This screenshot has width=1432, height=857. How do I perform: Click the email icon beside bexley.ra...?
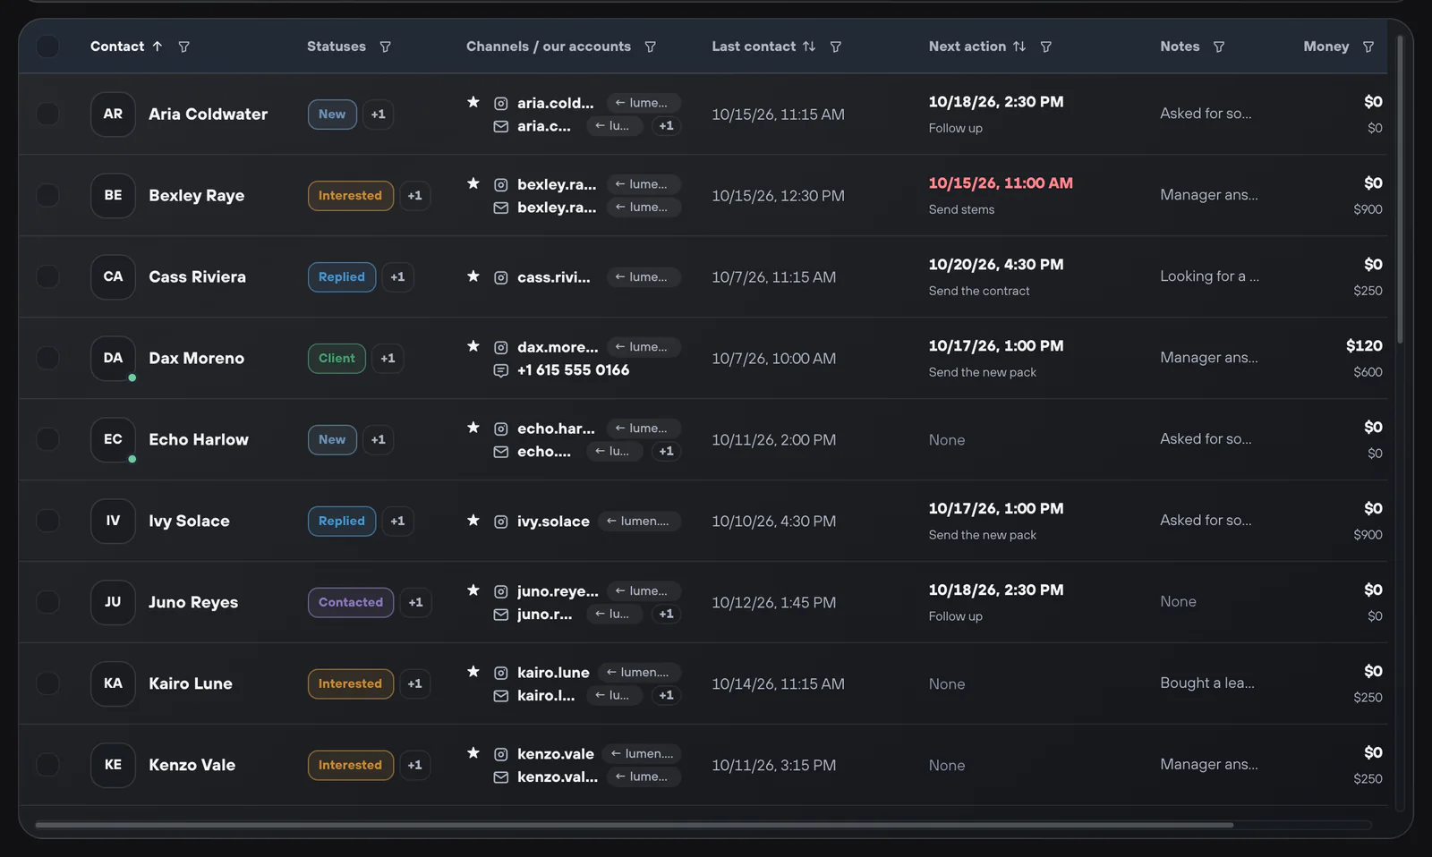[x=501, y=208]
